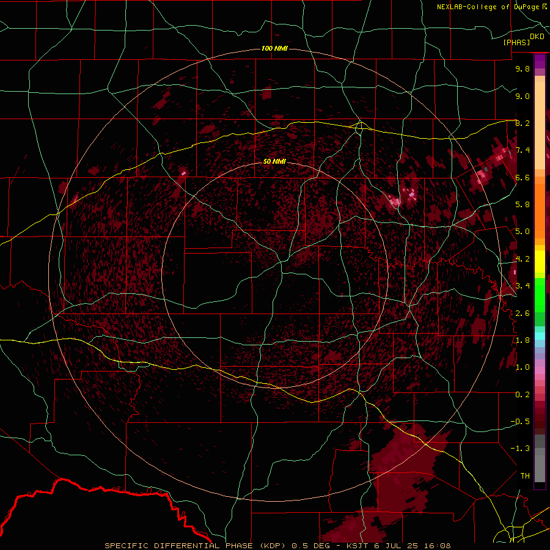Screen dimensions: 550x550
Task: Click the 4.2 value on the color scale
Action: [x=522, y=259]
